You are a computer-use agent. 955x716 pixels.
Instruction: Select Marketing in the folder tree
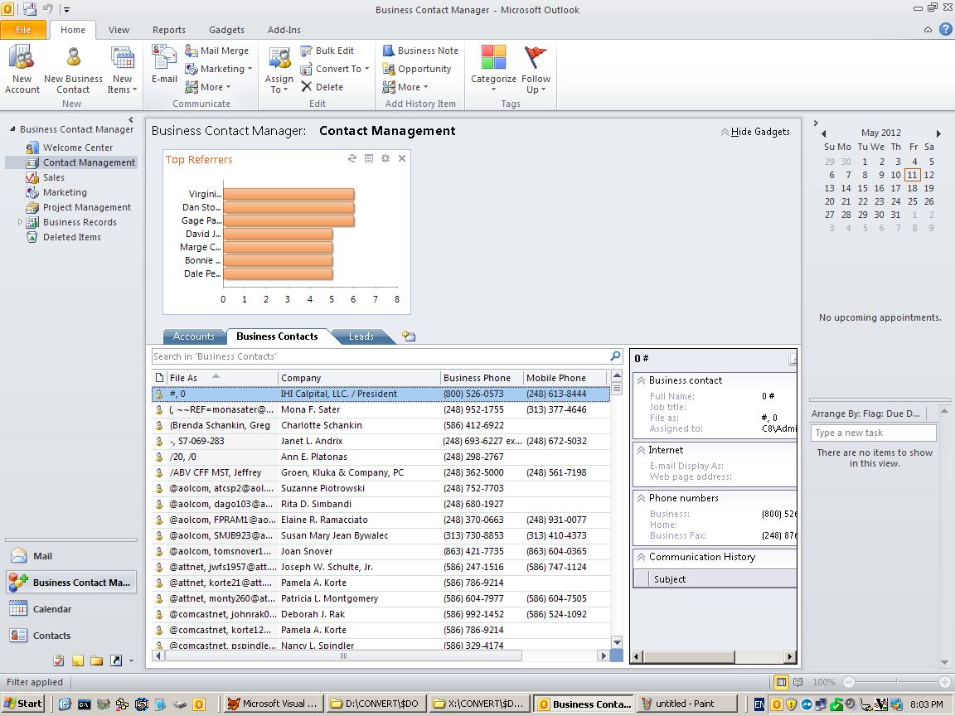pos(65,192)
